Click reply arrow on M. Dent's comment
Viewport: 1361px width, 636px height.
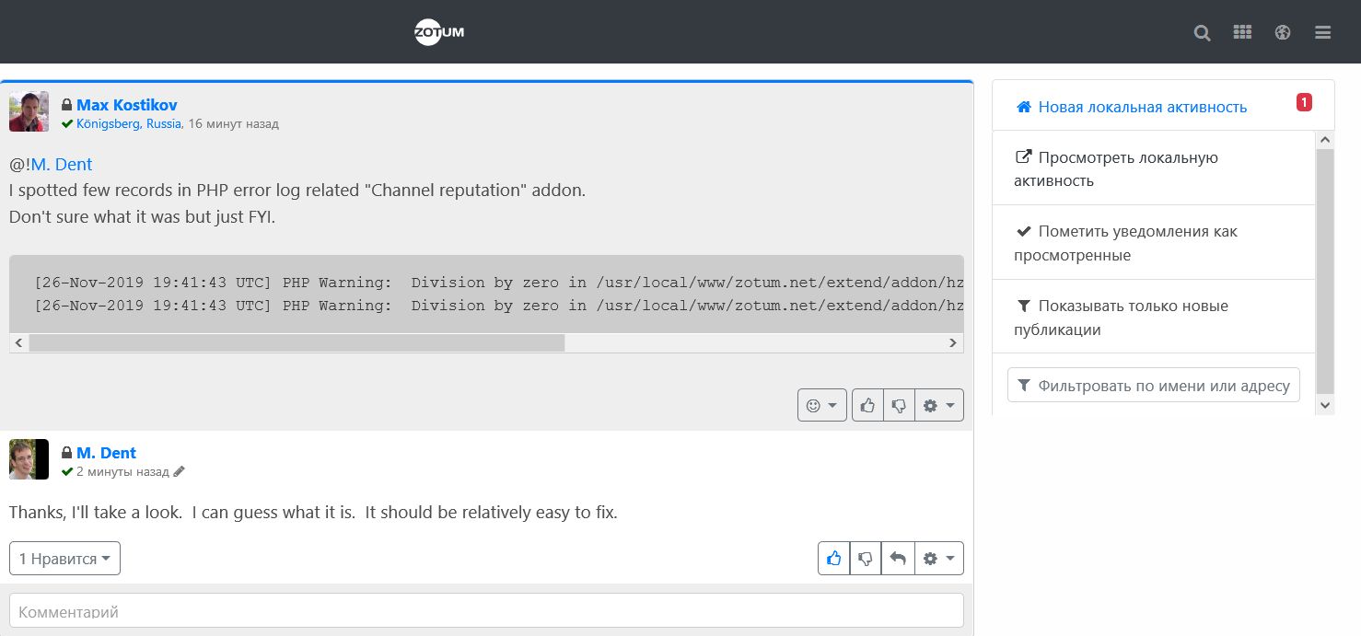coord(898,559)
